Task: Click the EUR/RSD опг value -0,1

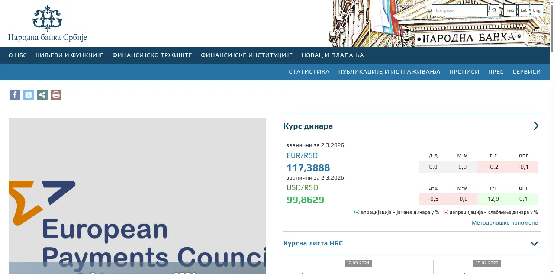Action: (x=523, y=167)
